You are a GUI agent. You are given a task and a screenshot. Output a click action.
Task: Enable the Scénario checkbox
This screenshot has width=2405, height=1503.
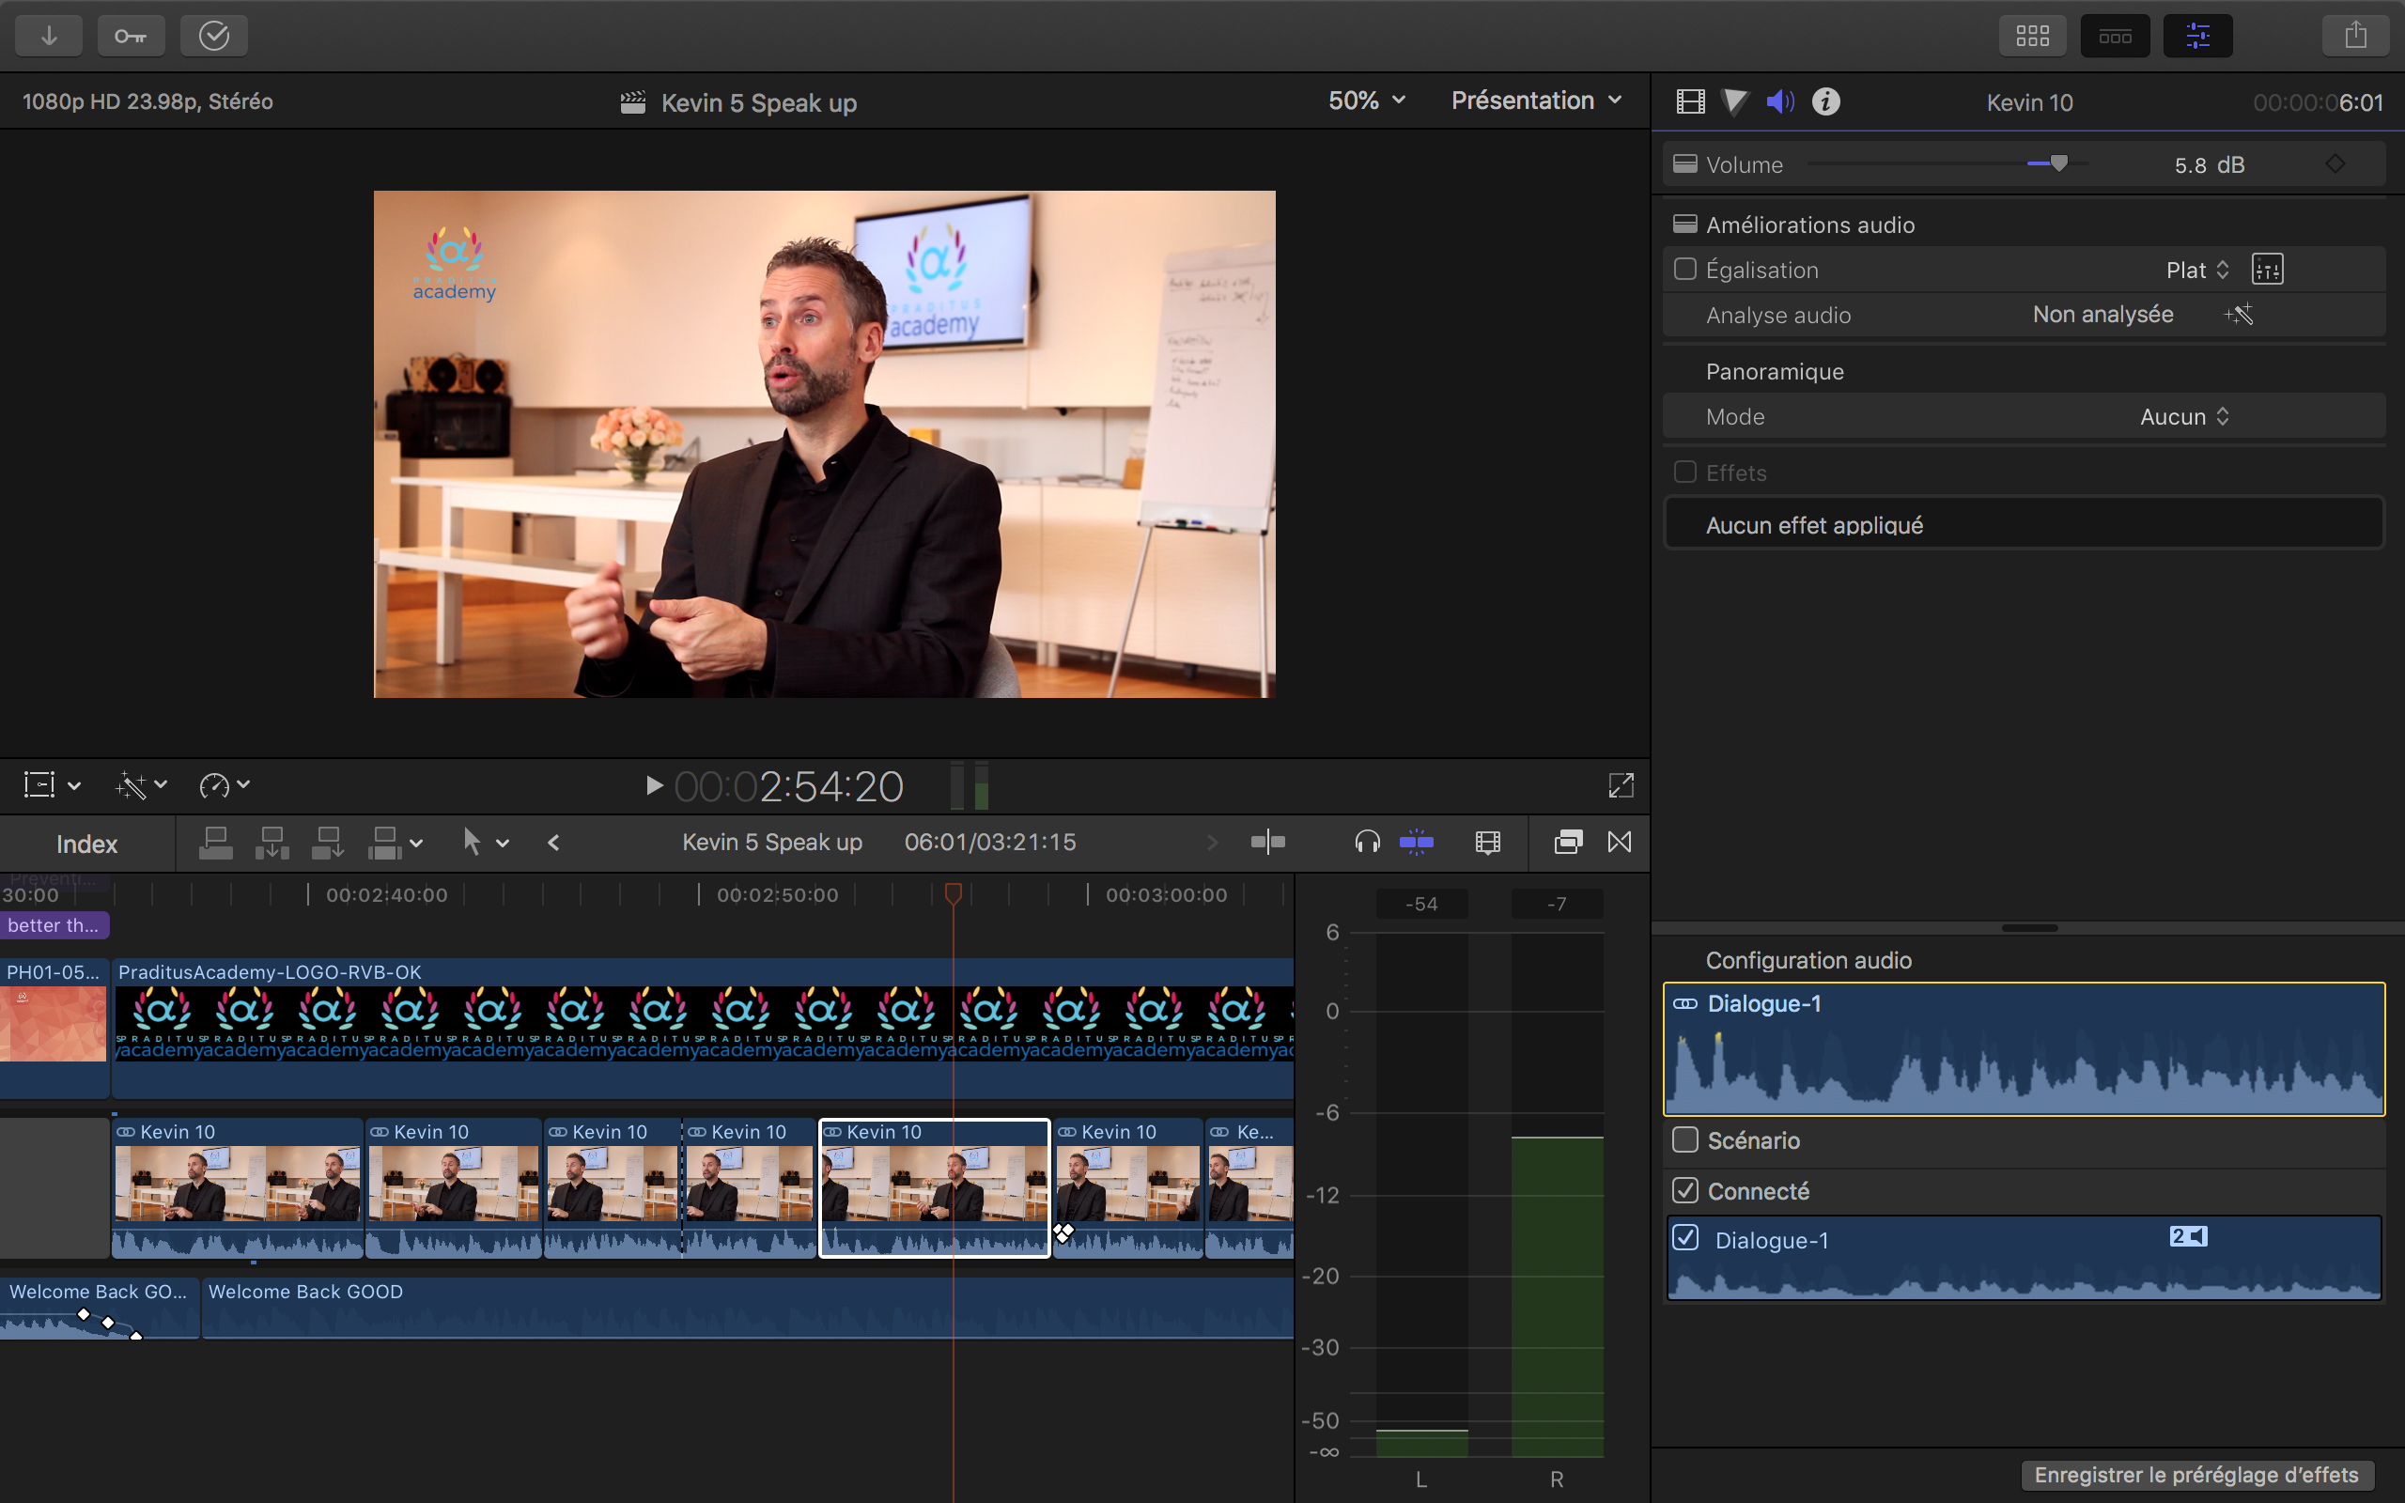[x=1684, y=1140]
